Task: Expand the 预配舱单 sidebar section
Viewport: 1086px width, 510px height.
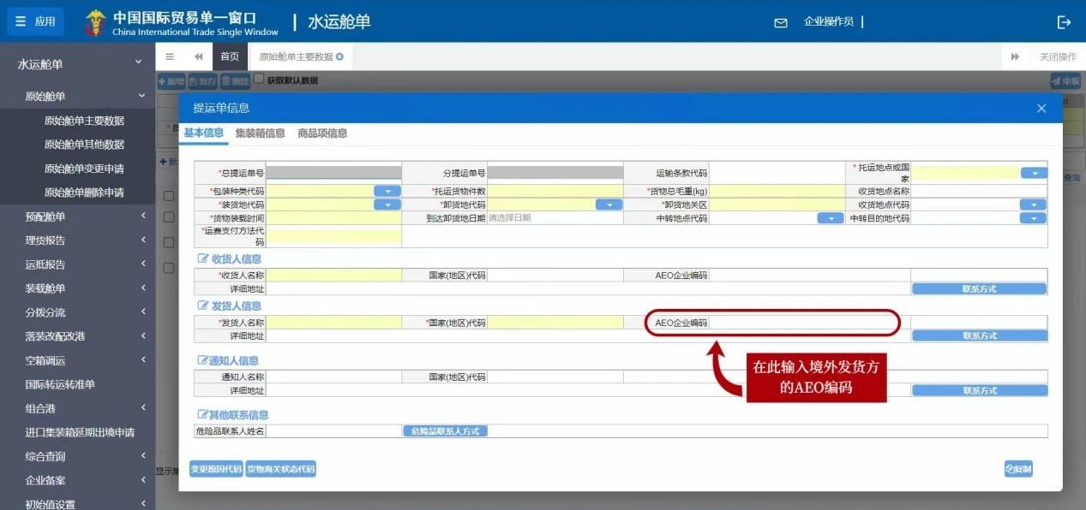Action: coord(77,217)
